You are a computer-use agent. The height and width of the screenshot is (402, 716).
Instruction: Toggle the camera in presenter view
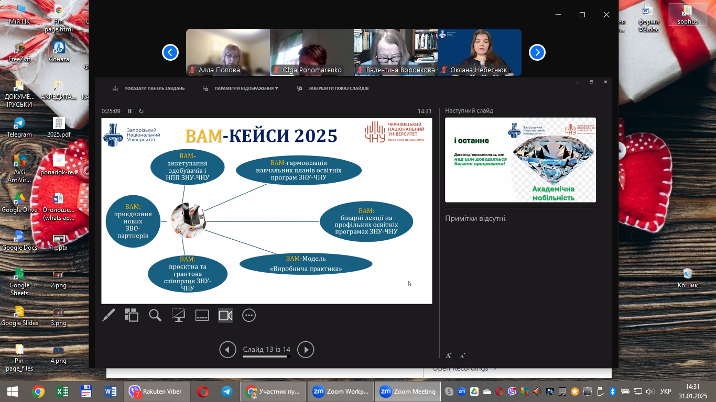point(225,315)
